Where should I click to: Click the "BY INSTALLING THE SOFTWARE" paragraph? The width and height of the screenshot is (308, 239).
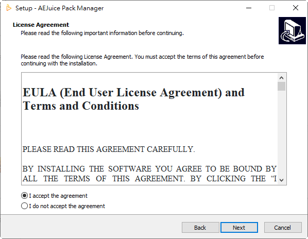tap(149, 174)
